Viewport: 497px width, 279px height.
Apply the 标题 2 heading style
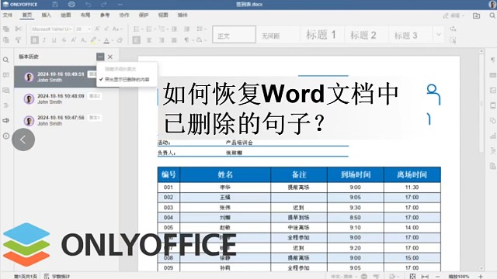(x=366, y=34)
